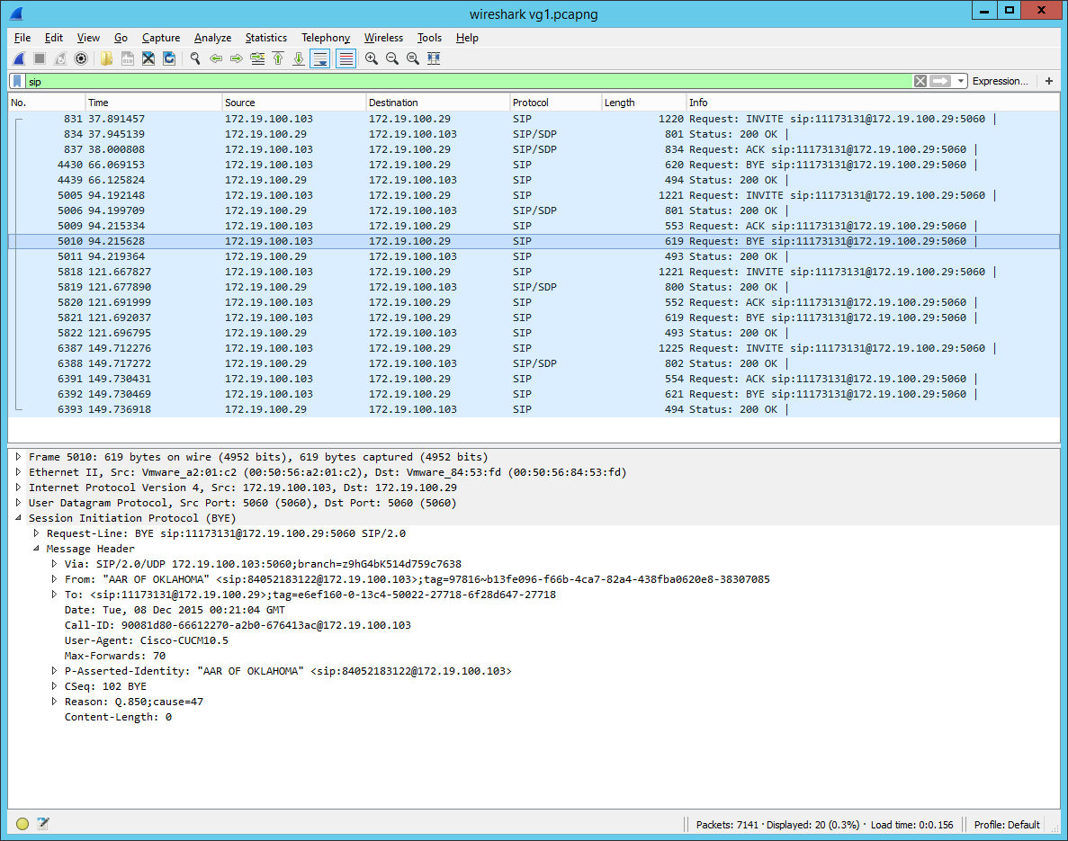Open the display filter history dropdown
The width and height of the screenshot is (1068, 841).
point(960,81)
